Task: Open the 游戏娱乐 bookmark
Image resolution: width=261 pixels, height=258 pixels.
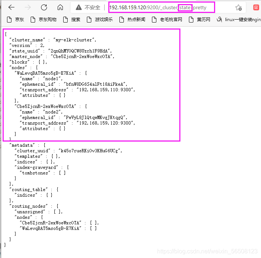Action: coord(100,20)
